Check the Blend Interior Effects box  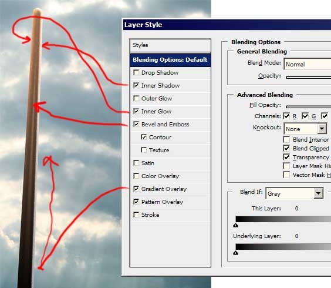286,140
